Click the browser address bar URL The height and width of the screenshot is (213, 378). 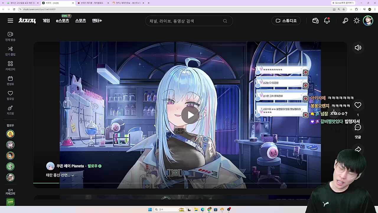pos(39,9)
